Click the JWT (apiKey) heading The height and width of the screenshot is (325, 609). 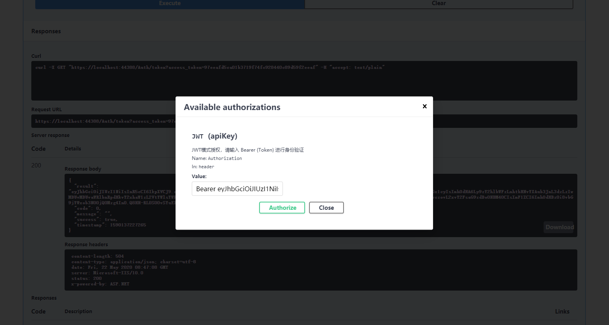click(x=214, y=136)
